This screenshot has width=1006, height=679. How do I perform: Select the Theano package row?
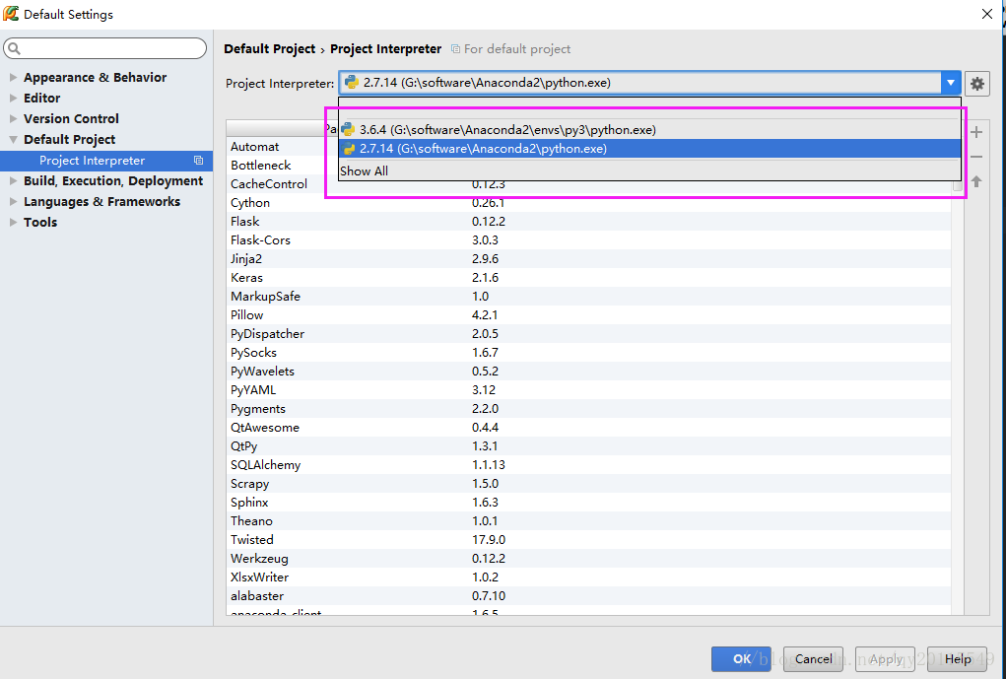(588, 521)
